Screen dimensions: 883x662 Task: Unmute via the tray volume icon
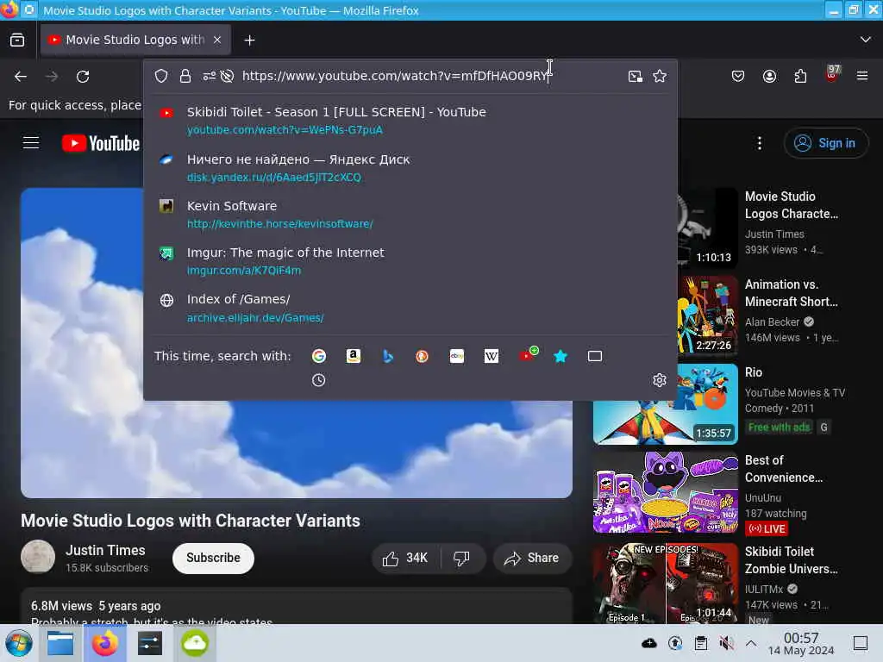726,643
